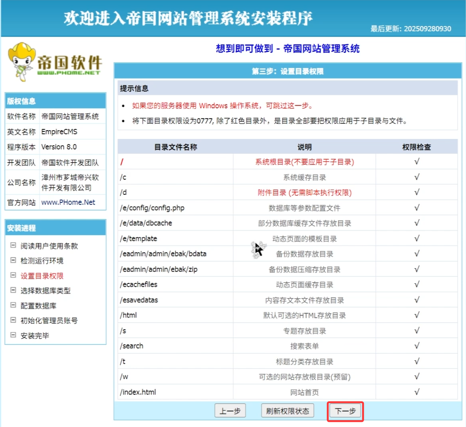The image size is (466, 427).
Task: Click the box icon beside 安装完毕
Action: (13, 335)
